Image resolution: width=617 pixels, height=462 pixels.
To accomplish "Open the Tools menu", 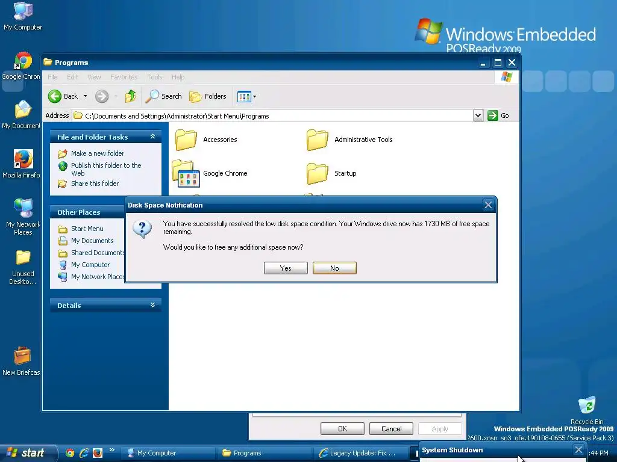I will 155,77.
